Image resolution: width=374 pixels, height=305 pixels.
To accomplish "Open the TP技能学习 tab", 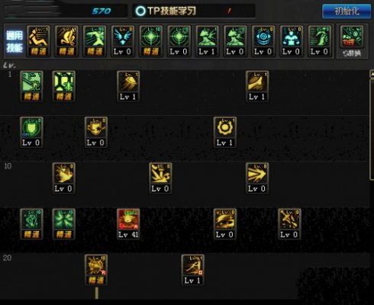I will point(166,11).
